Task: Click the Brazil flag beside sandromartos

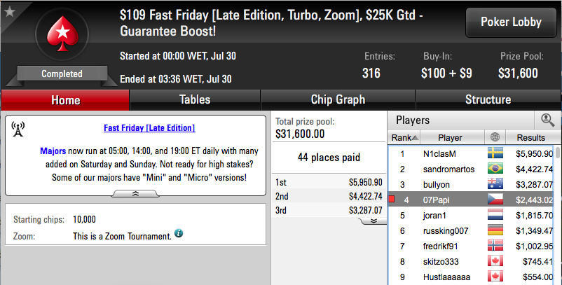Action: pyautogui.click(x=495, y=169)
